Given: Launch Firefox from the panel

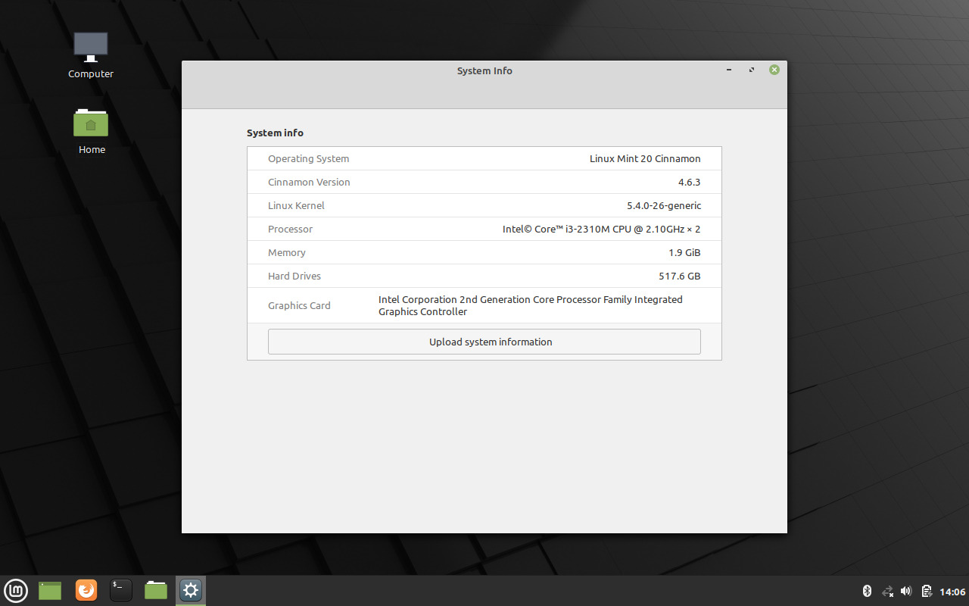Looking at the screenshot, I should click(x=86, y=590).
